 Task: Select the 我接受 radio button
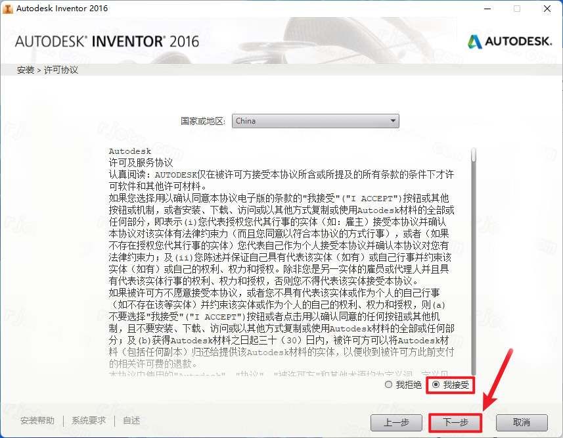click(x=436, y=385)
